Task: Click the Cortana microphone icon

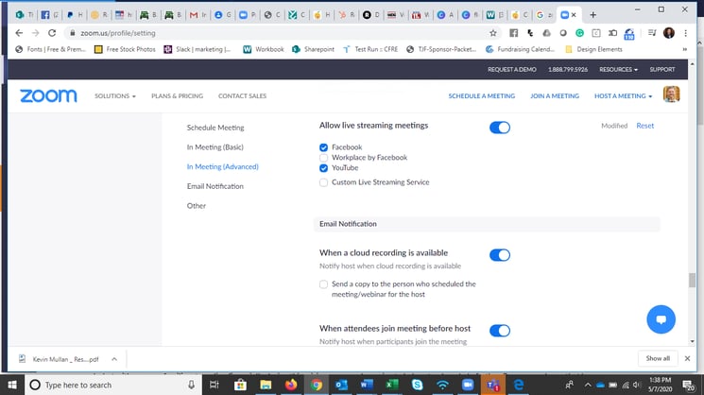Action: tap(191, 385)
